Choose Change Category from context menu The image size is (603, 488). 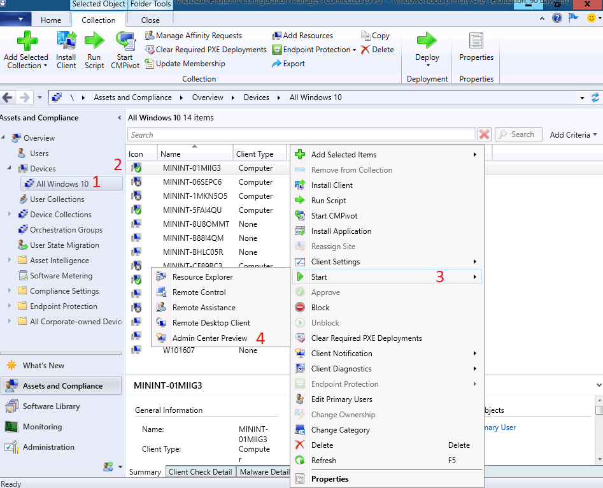[x=387, y=430]
